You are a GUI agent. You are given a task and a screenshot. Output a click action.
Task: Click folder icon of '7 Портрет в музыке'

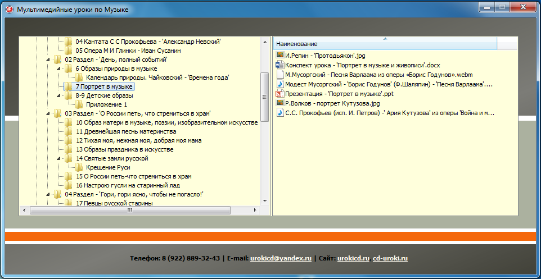(68, 86)
